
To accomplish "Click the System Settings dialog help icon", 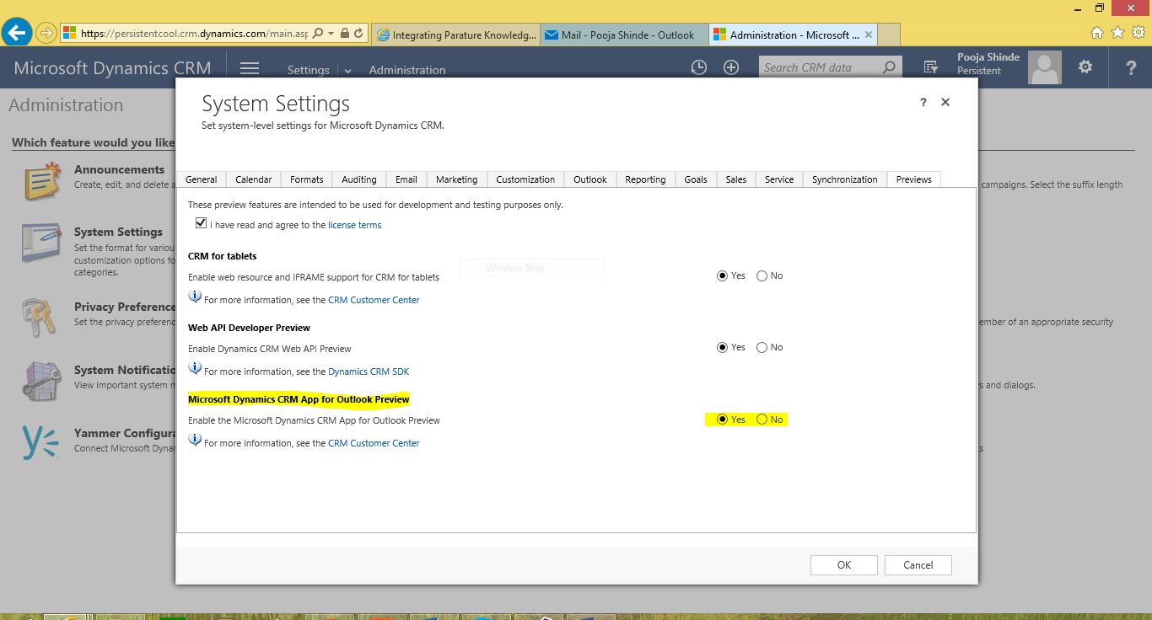I will point(923,102).
